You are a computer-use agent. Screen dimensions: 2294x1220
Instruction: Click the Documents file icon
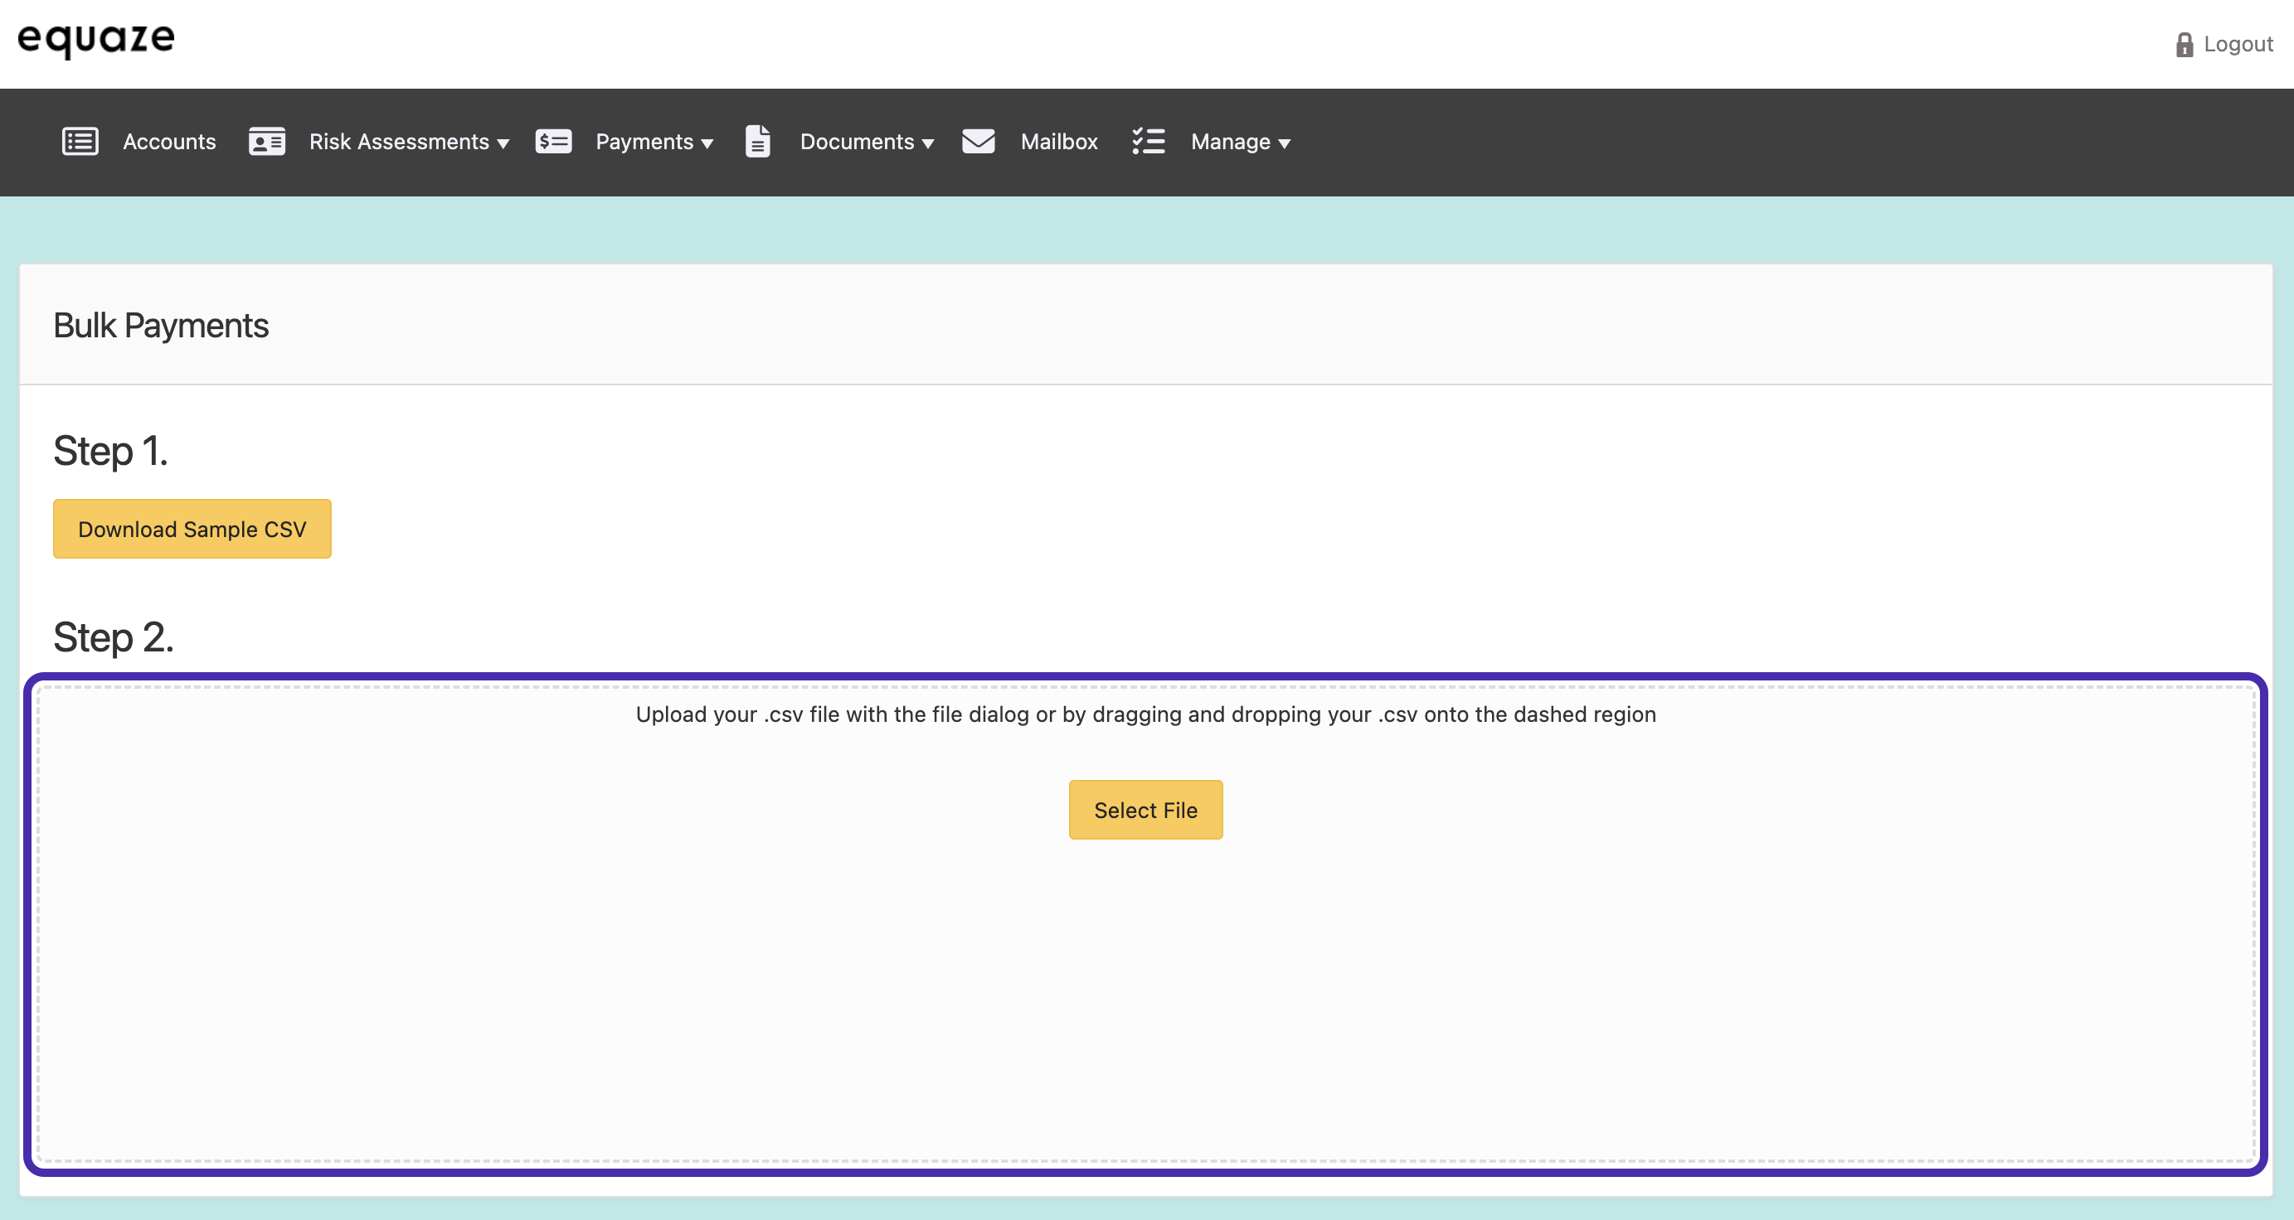757,142
